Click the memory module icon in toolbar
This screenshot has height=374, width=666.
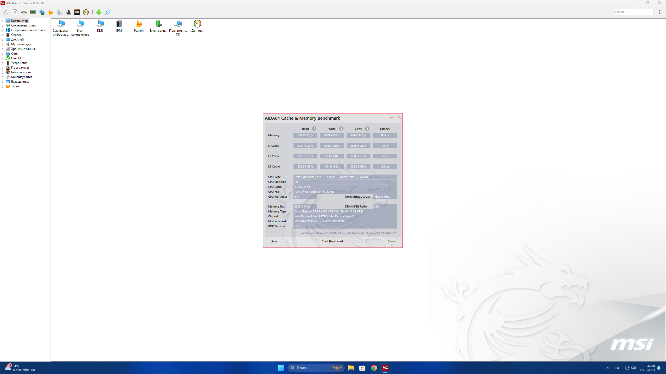coord(33,12)
